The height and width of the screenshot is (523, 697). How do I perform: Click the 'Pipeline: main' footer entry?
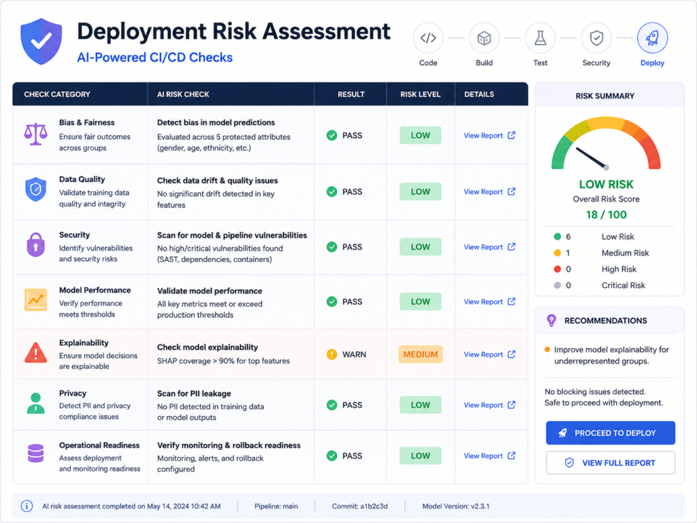tap(276, 506)
